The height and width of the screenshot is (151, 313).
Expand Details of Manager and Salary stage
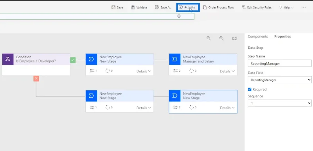pos(227,71)
